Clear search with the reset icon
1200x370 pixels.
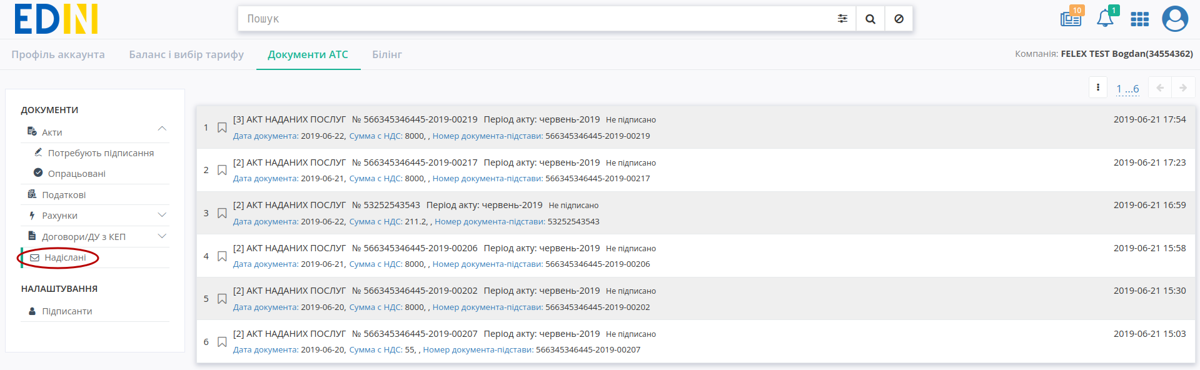899,19
